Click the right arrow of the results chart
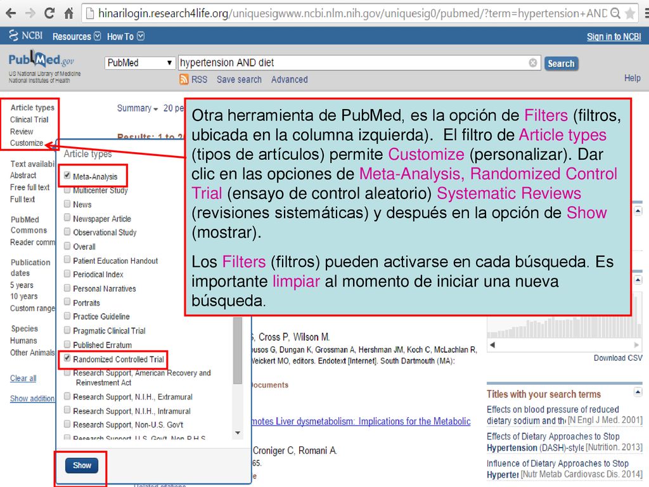The width and height of the screenshot is (649, 487). click(x=636, y=345)
